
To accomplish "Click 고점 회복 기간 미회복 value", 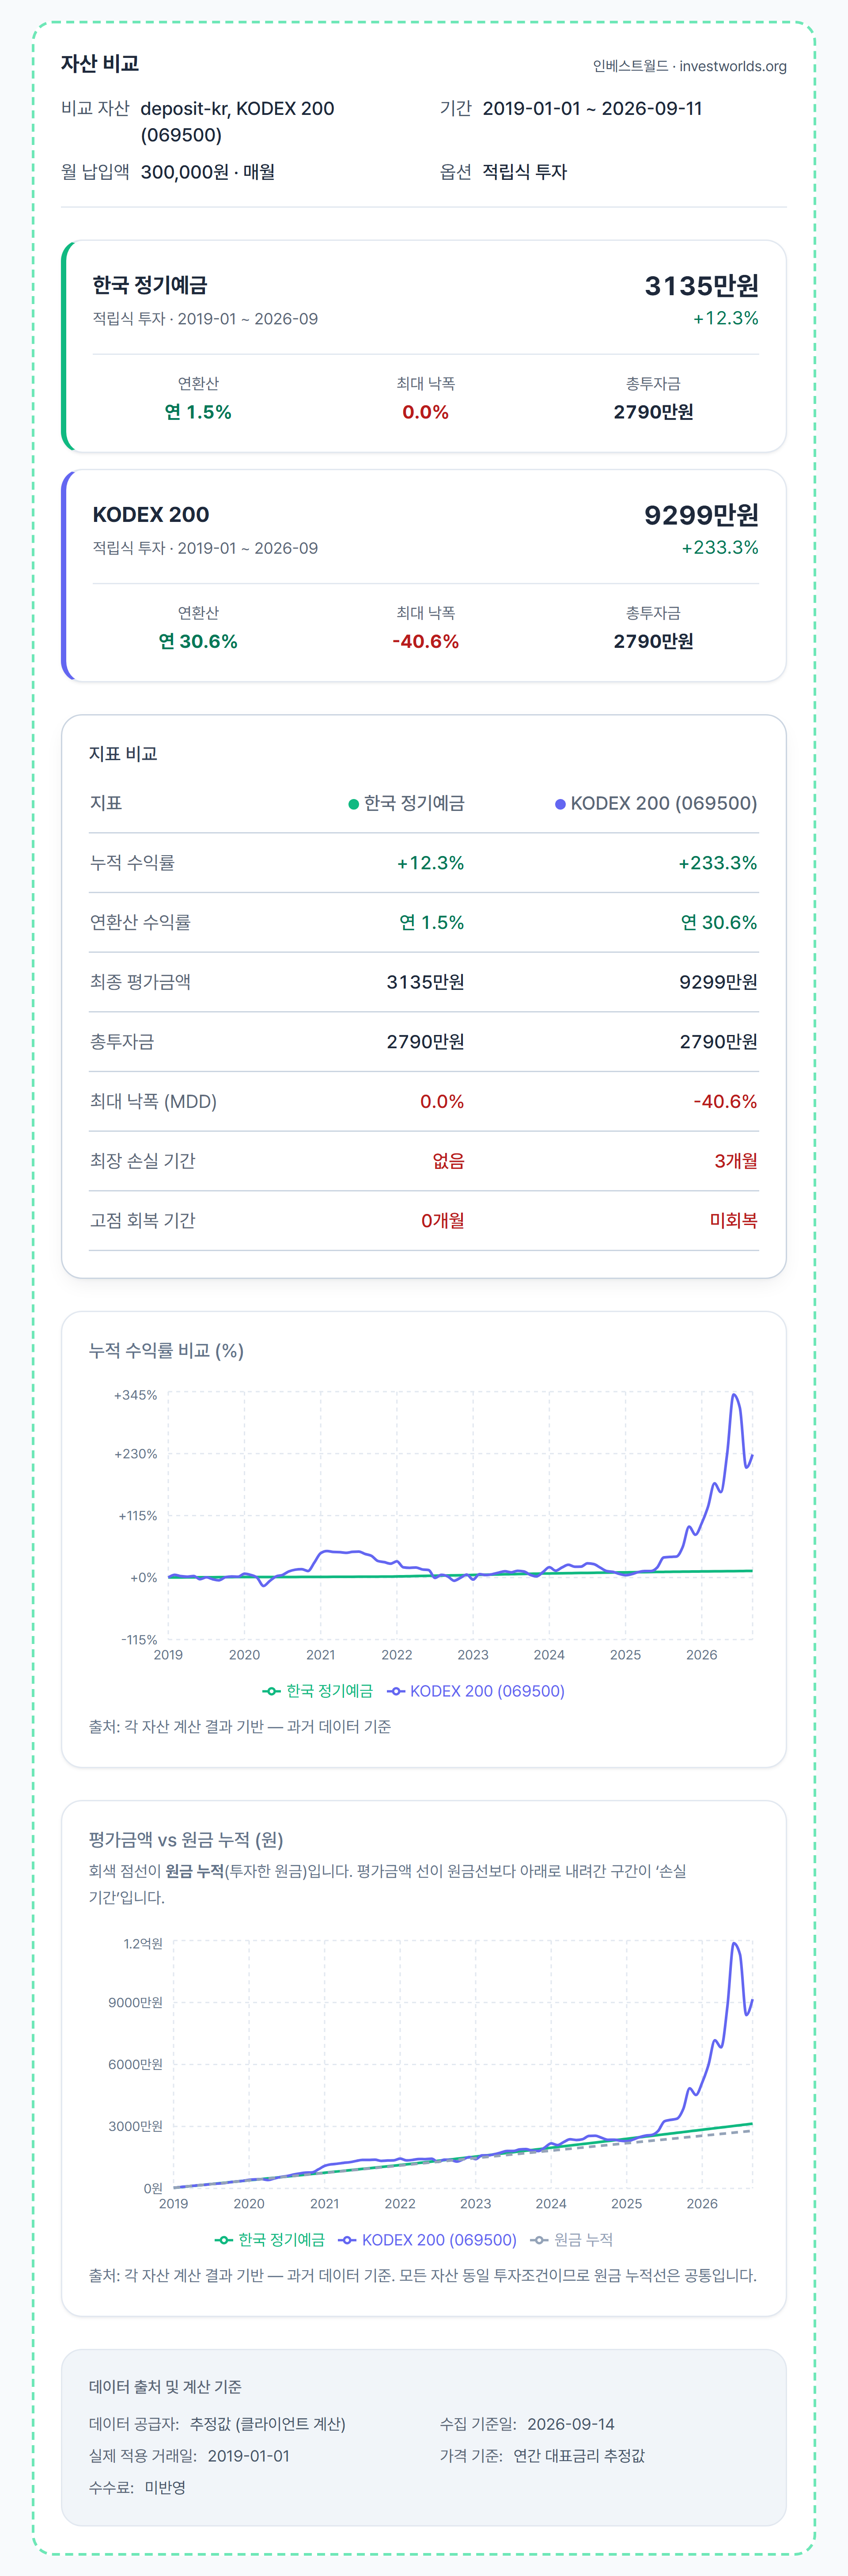I will coord(733,1220).
